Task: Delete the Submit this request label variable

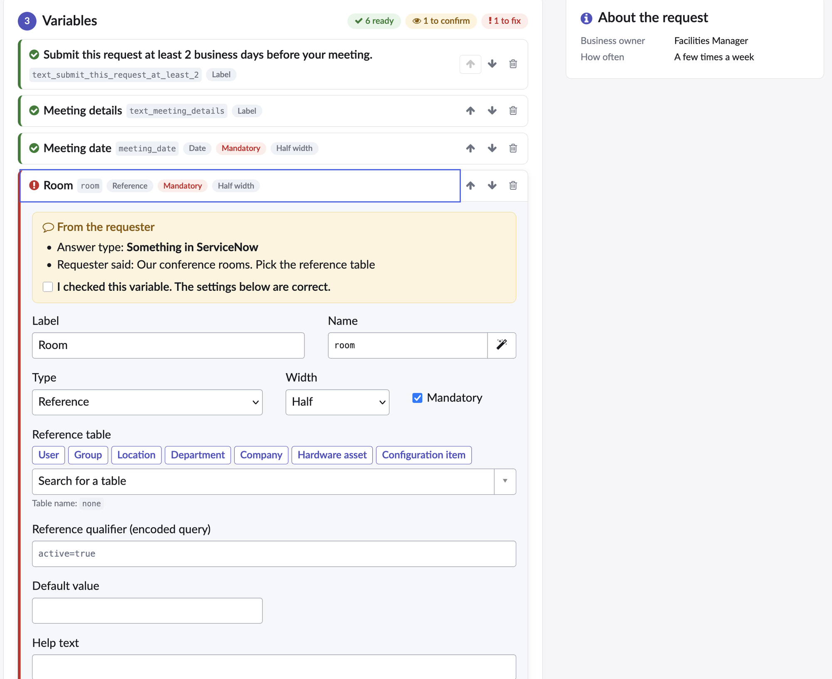Action: pyautogui.click(x=513, y=64)
